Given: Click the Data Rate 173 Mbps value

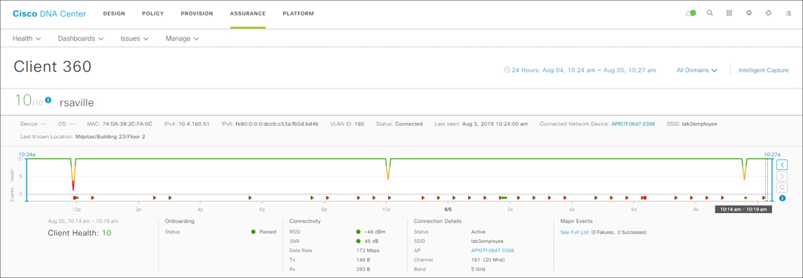Looking at the screenshot, I should 368,251.
